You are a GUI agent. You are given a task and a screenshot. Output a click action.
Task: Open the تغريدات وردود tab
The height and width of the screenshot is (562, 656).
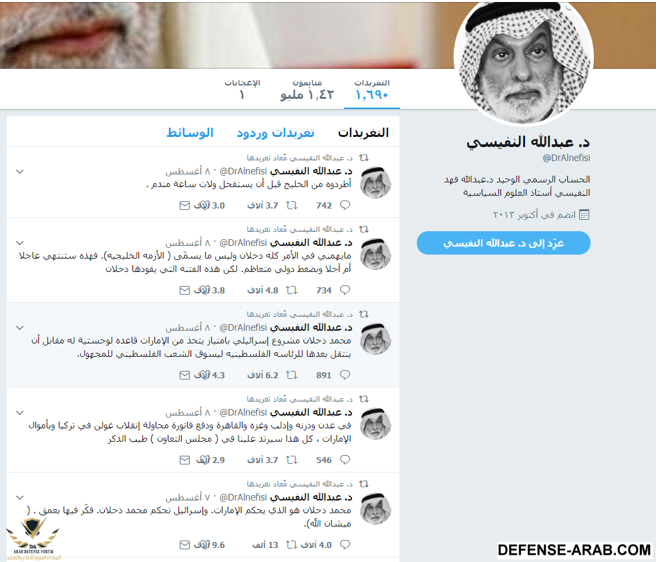click(x=275, y=133)
